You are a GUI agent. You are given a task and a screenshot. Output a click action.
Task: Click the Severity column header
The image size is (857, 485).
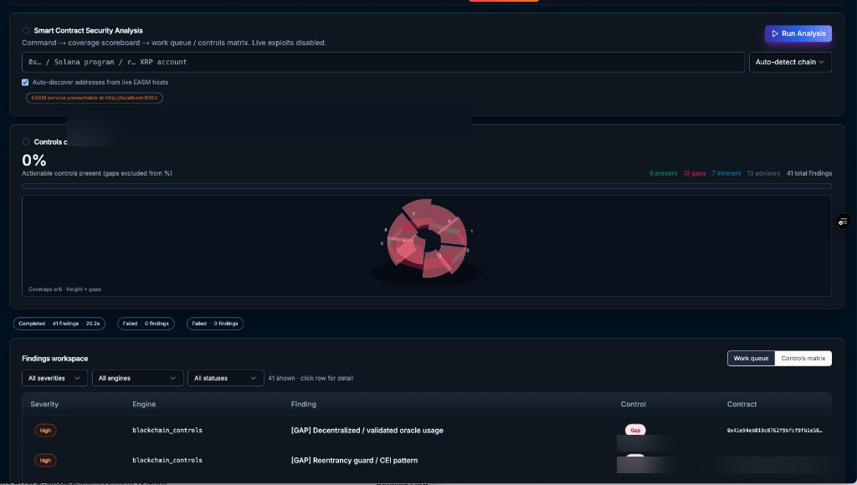tap(44, 404)
